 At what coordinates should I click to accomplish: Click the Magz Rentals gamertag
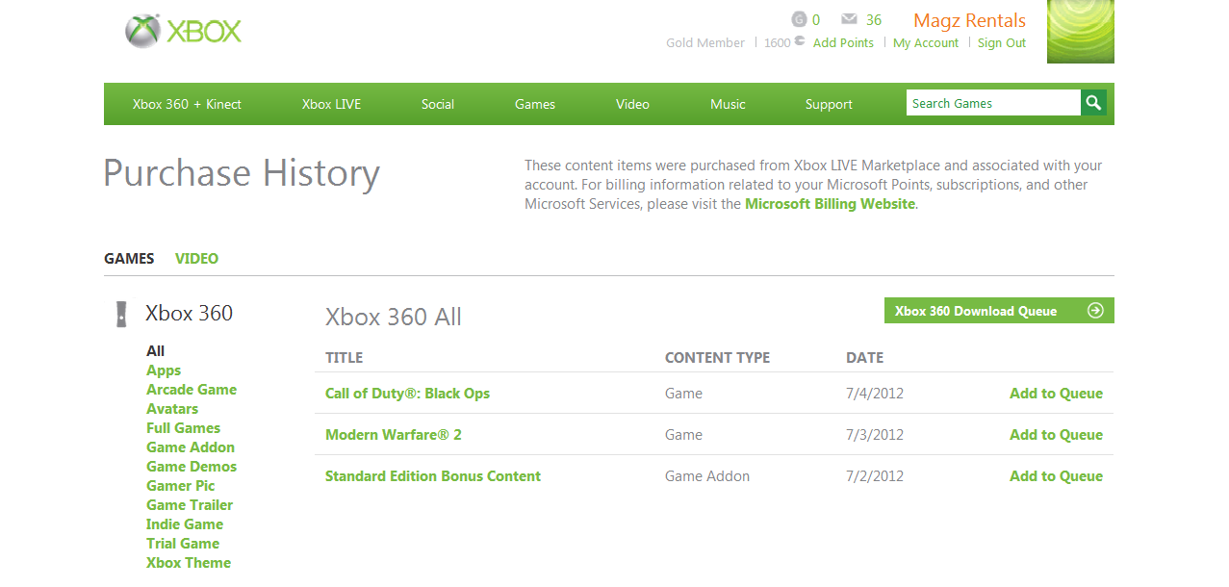(x=969, y=20)
